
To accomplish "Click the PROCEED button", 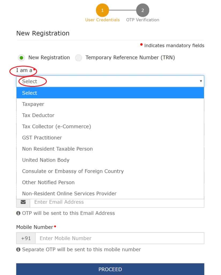I will pos(110,269).
